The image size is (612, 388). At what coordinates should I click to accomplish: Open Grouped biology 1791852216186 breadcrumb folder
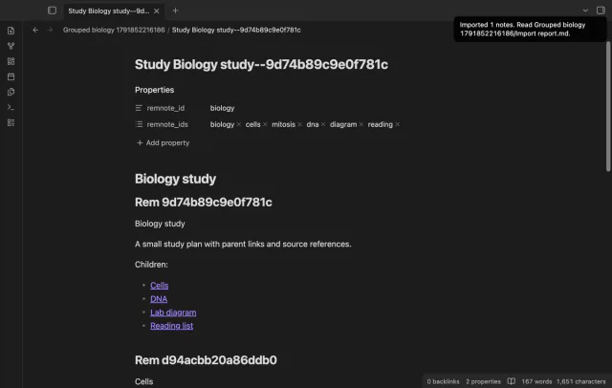(114, 30)
